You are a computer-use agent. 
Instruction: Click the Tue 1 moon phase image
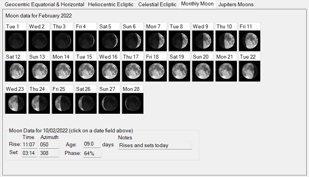point(16,41)
